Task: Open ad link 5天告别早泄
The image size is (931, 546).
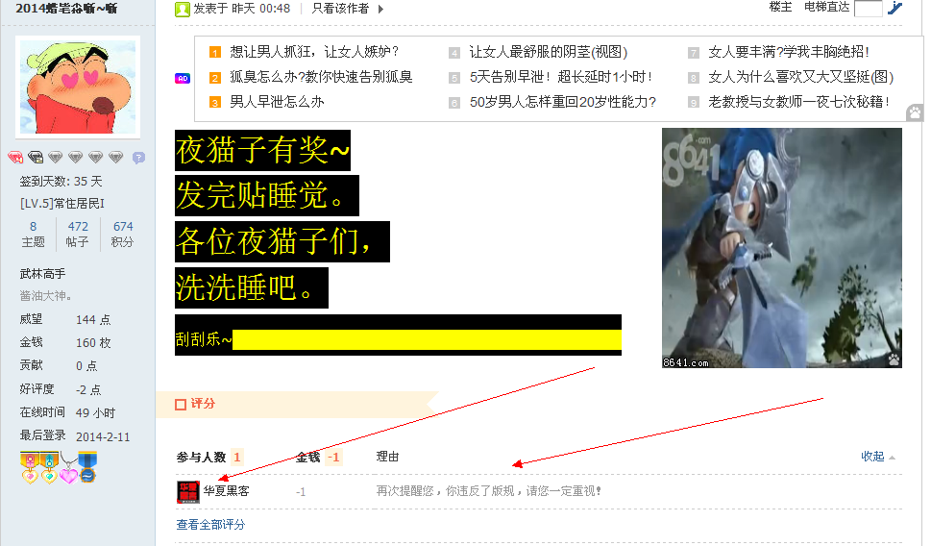Action: point(560,77)
